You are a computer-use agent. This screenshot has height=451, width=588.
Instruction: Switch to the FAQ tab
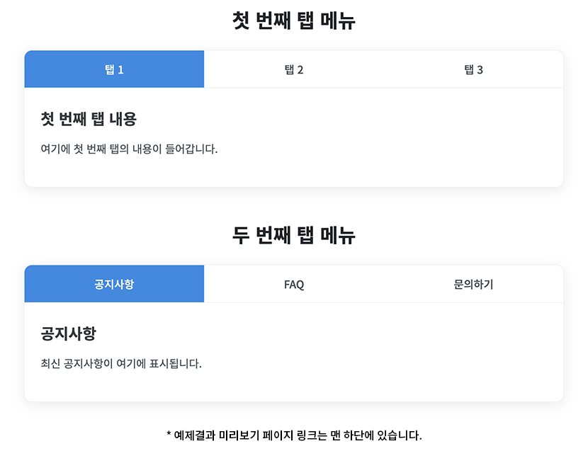tap(294, 285)
